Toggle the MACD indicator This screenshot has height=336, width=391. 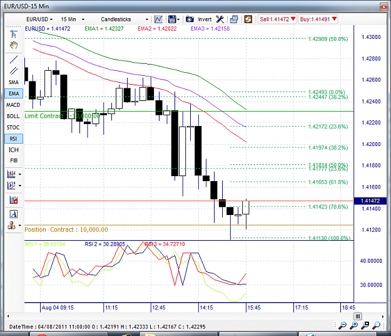tap(13, 105)
